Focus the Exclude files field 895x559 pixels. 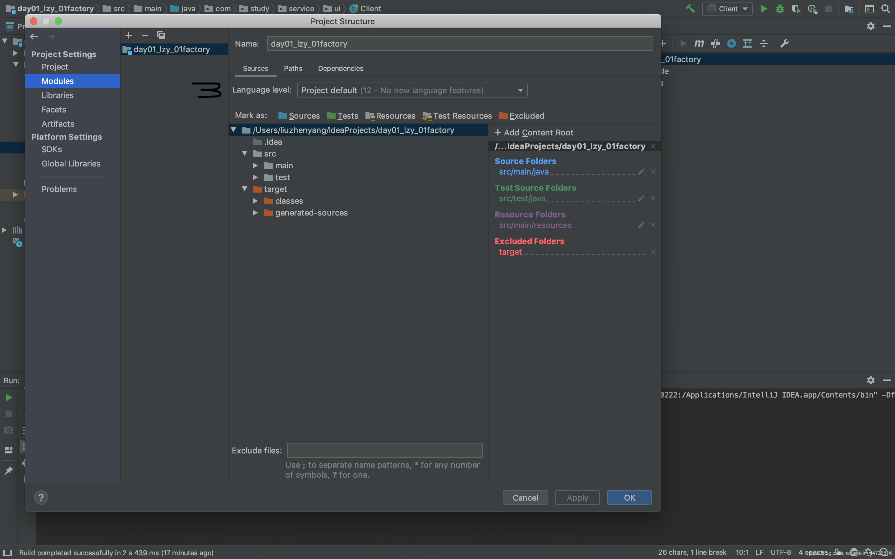point(385,450)
